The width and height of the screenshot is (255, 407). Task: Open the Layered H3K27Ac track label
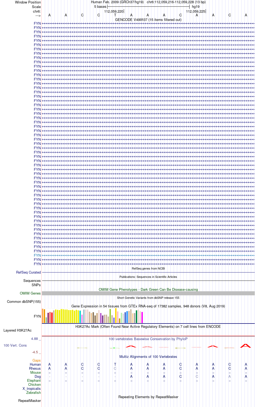[x=17, y=330]
